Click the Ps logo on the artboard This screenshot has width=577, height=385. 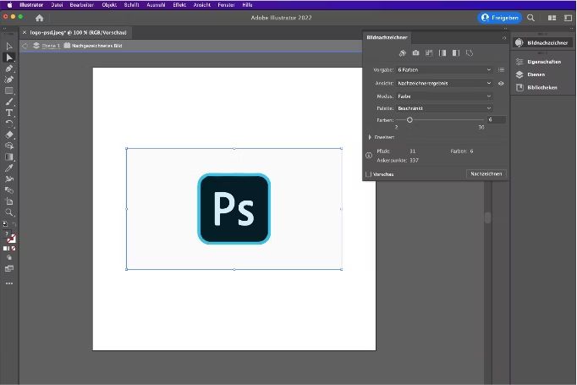(234, 209)
